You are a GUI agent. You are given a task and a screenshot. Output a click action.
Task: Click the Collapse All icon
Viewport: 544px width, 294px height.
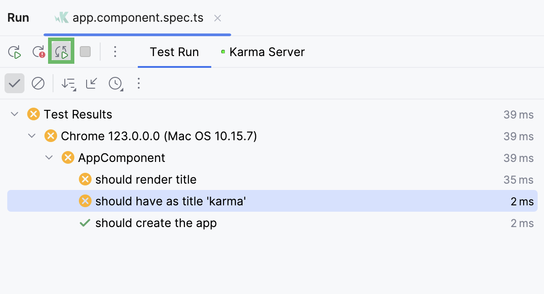[92, 84]
